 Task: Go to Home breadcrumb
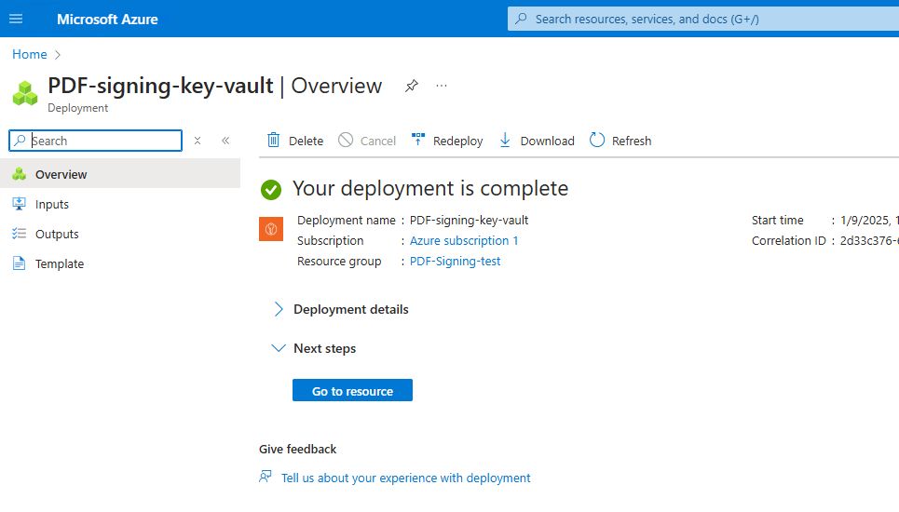(30, 54)
